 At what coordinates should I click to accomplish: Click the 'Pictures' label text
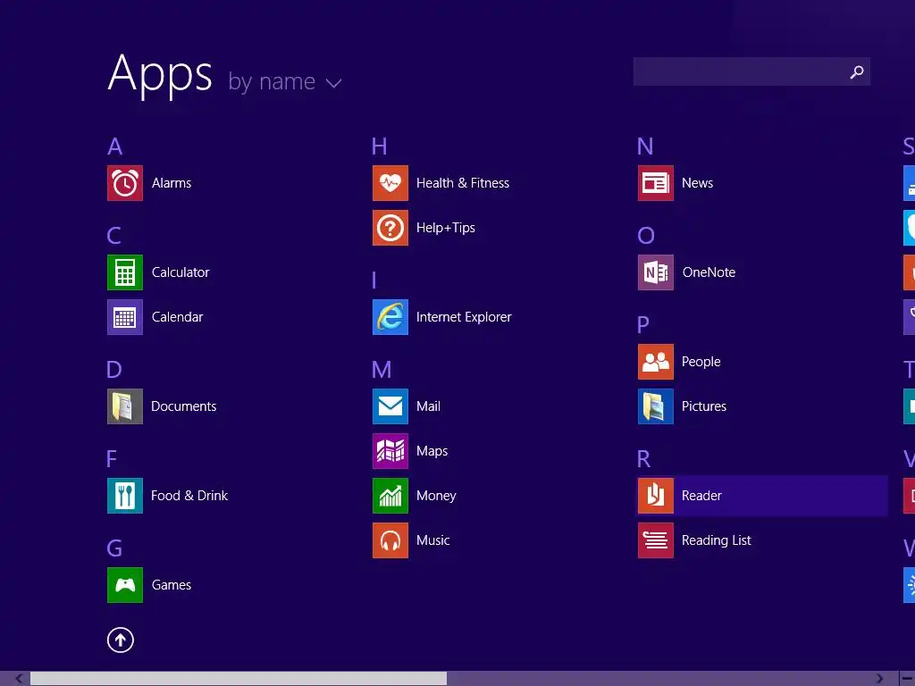click(704, 406)
